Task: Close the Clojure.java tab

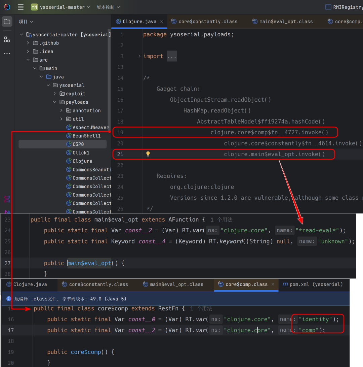Action: tap(162, 22)
